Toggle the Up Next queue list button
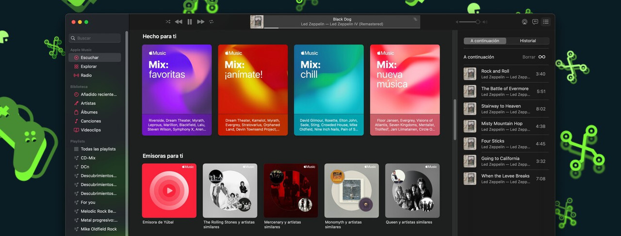 click(546, 22)
